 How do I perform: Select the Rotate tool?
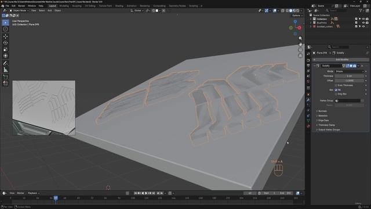coord(5,42)
